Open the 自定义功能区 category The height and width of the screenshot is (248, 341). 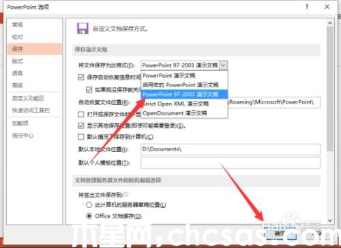click(28, 98)
